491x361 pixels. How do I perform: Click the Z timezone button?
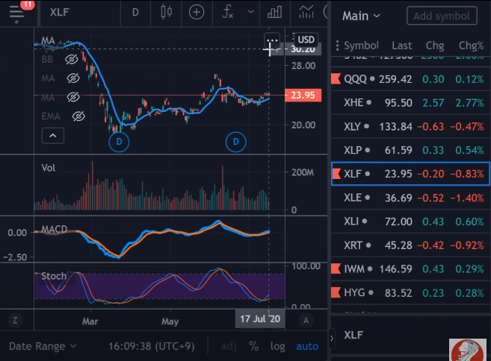[x=15, y=320]
